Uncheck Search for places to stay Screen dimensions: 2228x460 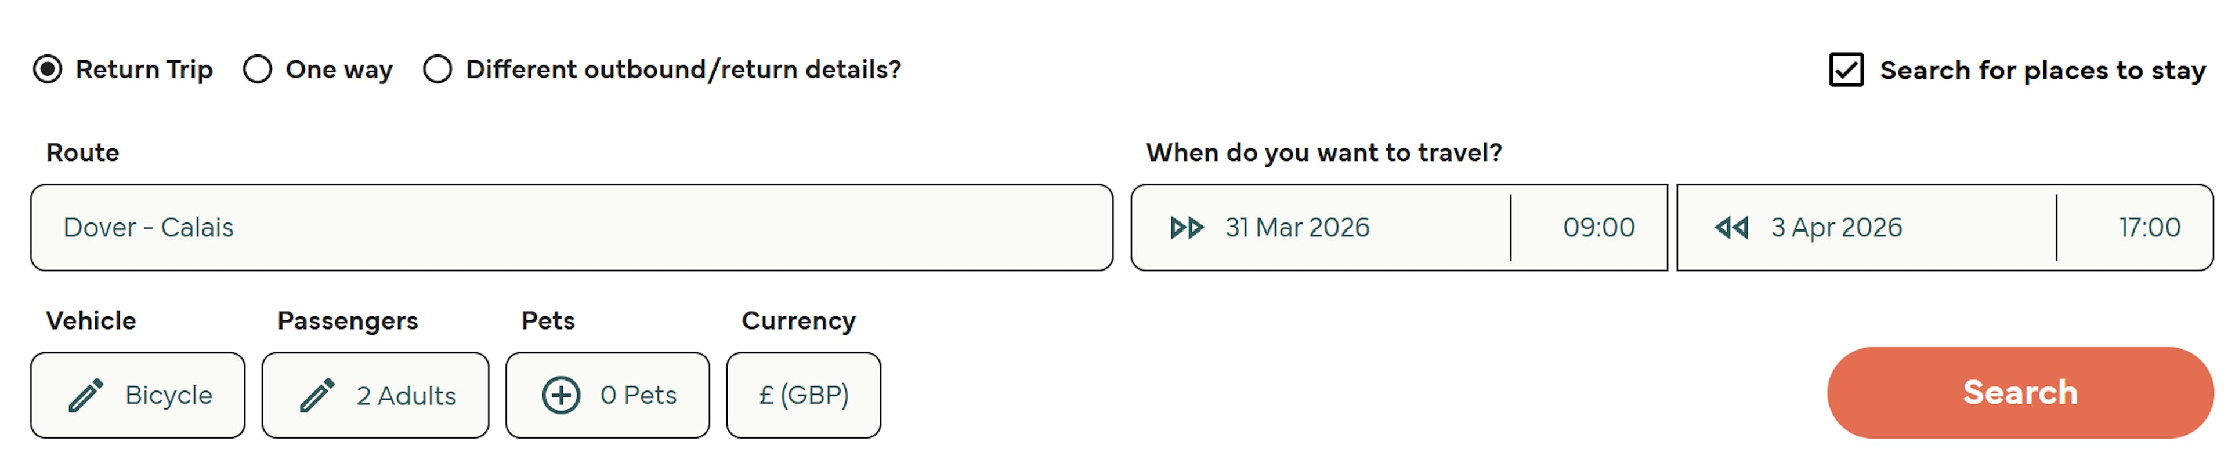coord(1846,70)
